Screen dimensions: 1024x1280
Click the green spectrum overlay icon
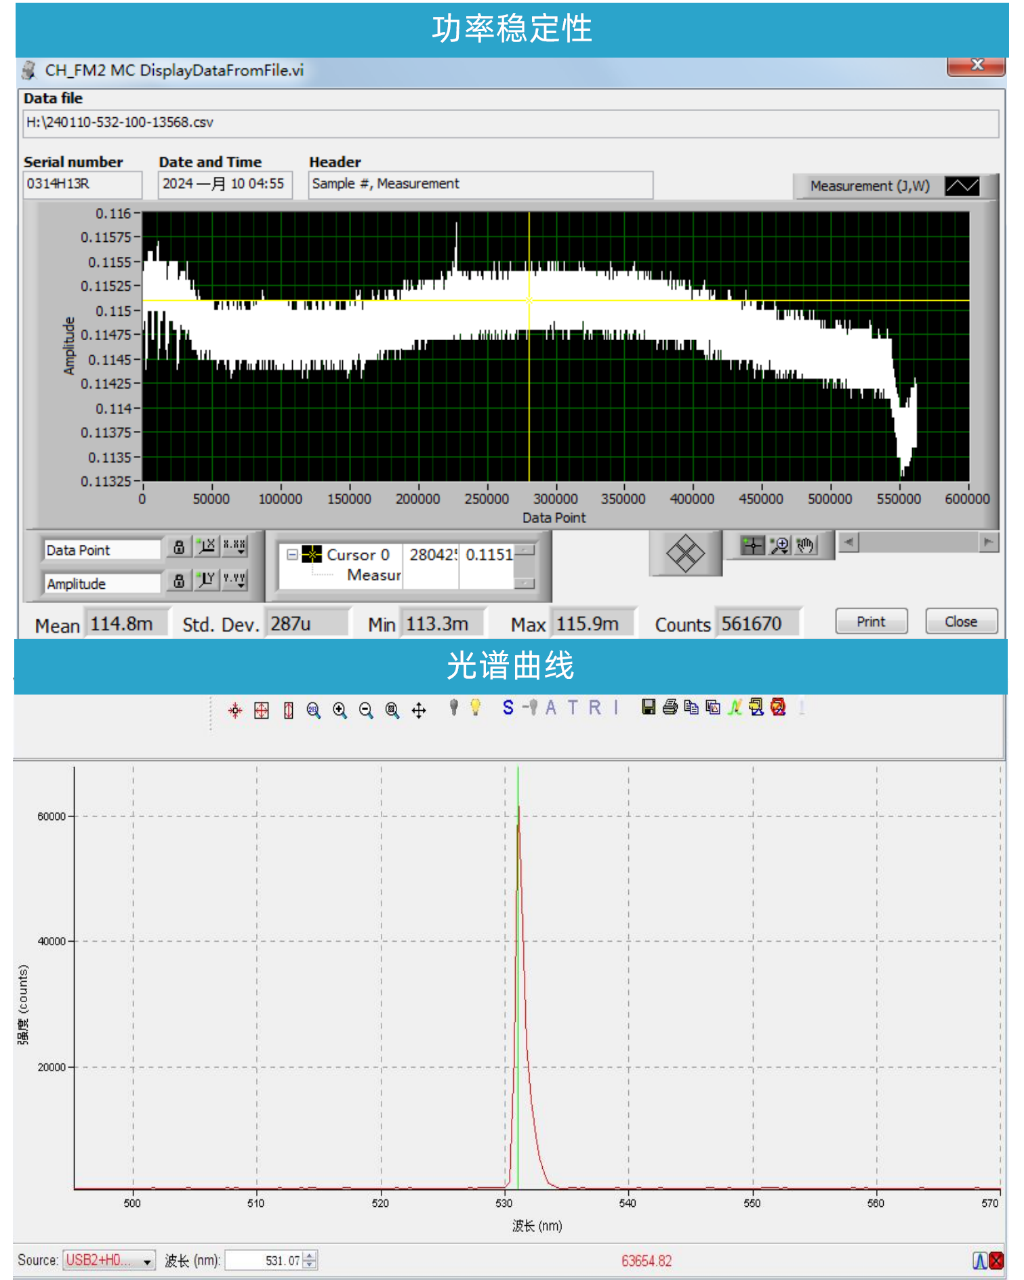[735, 707]
